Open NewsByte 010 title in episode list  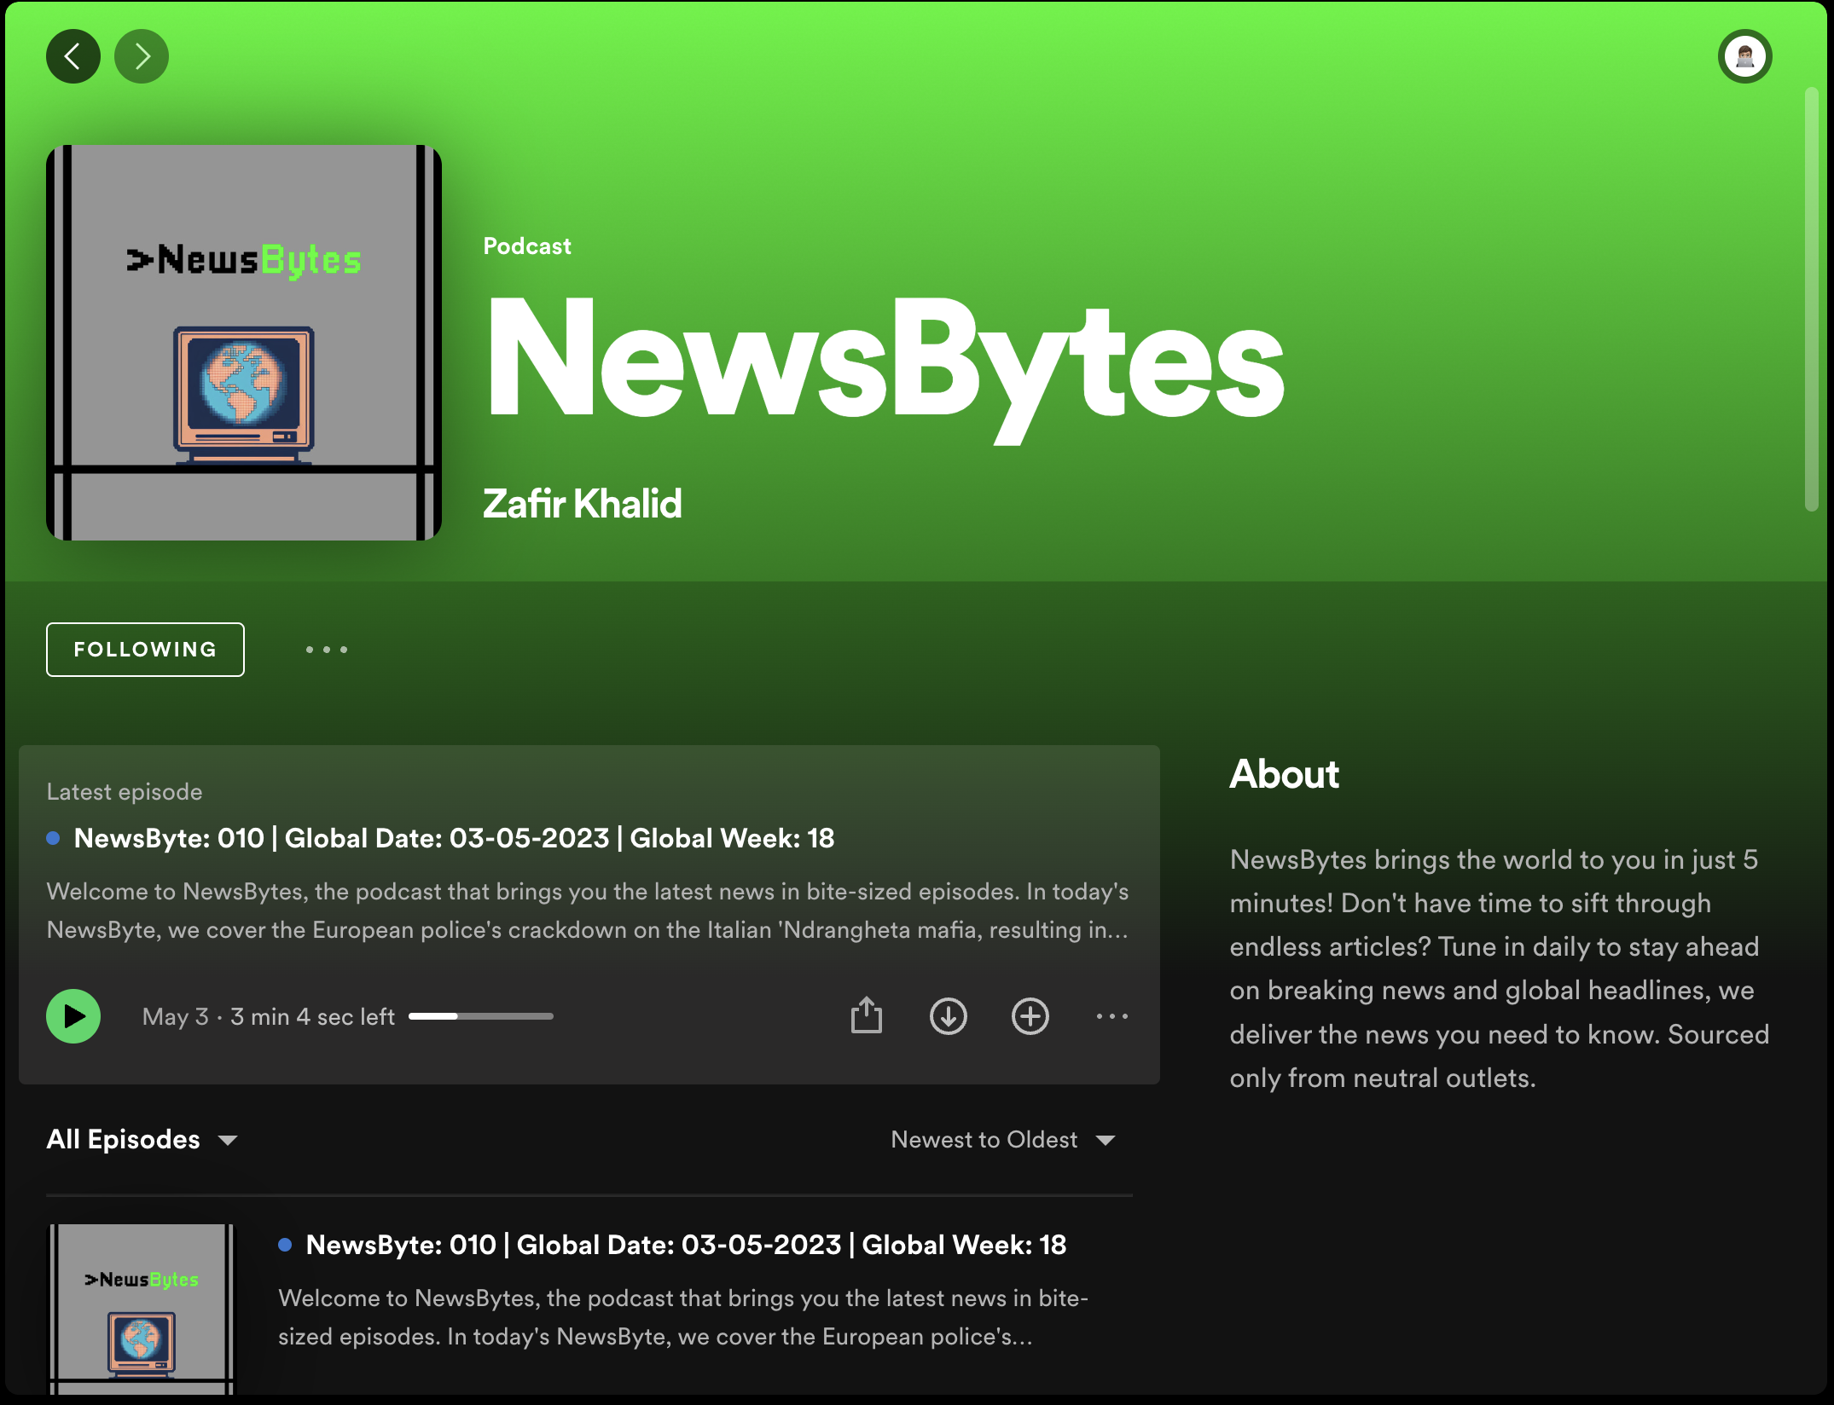686,1245
